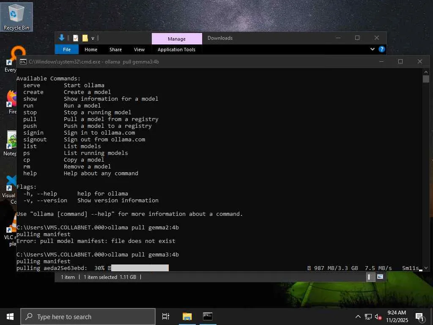Select the Recycle Bin desktop icon
Screen dimensions: 433x325
point(16,17)
